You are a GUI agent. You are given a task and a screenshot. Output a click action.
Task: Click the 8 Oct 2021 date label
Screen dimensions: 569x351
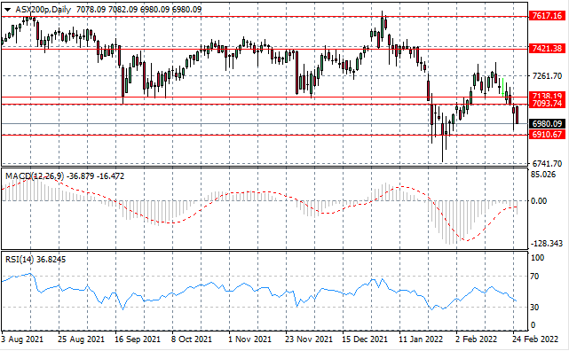click(x=191, y=339)
